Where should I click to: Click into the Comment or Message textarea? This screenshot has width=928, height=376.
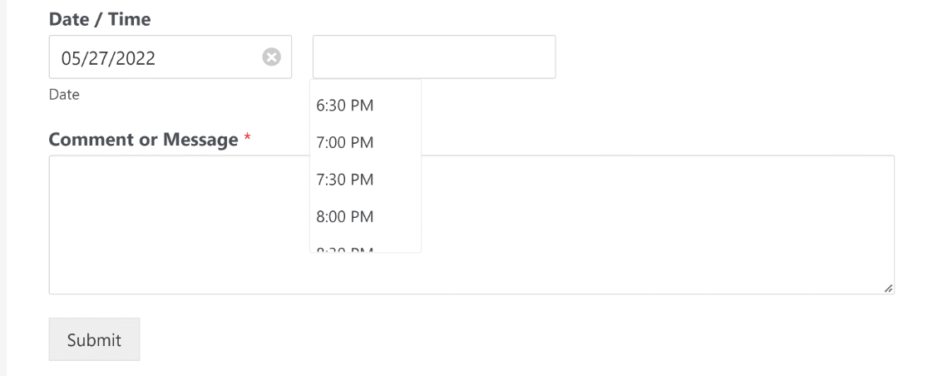[471, 225]
